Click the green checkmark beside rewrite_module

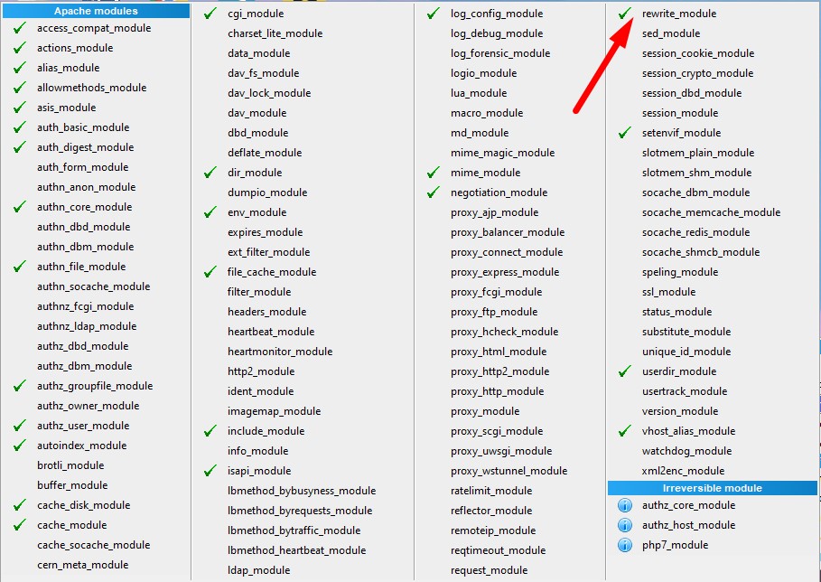[x=624, y=14]
